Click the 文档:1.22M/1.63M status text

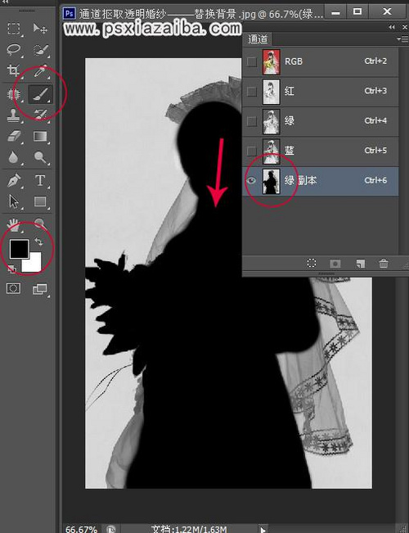[189, 529]
